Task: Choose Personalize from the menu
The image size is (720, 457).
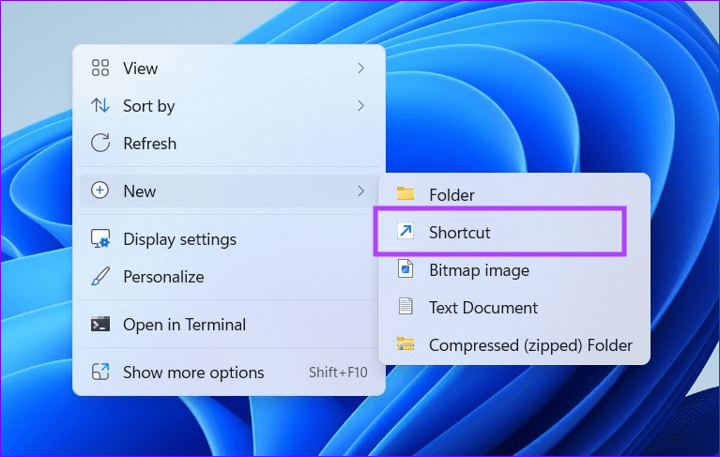Action: [229, 276]
